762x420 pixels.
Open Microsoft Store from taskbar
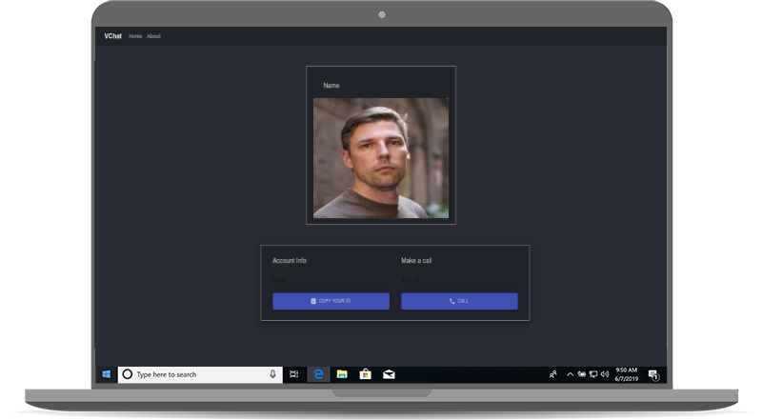pyautogui.click(x=366, y=374)
